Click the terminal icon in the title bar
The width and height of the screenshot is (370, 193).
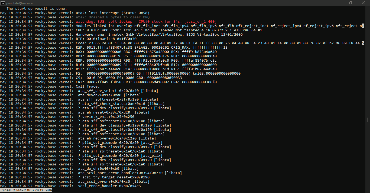3,3
